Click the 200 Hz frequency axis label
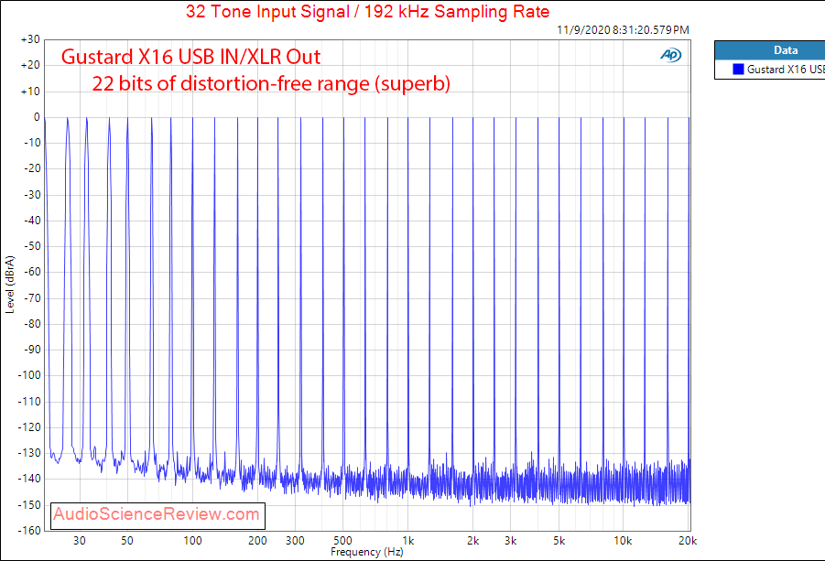Viewport: 825px width, 561px height. tap(257, 541)
